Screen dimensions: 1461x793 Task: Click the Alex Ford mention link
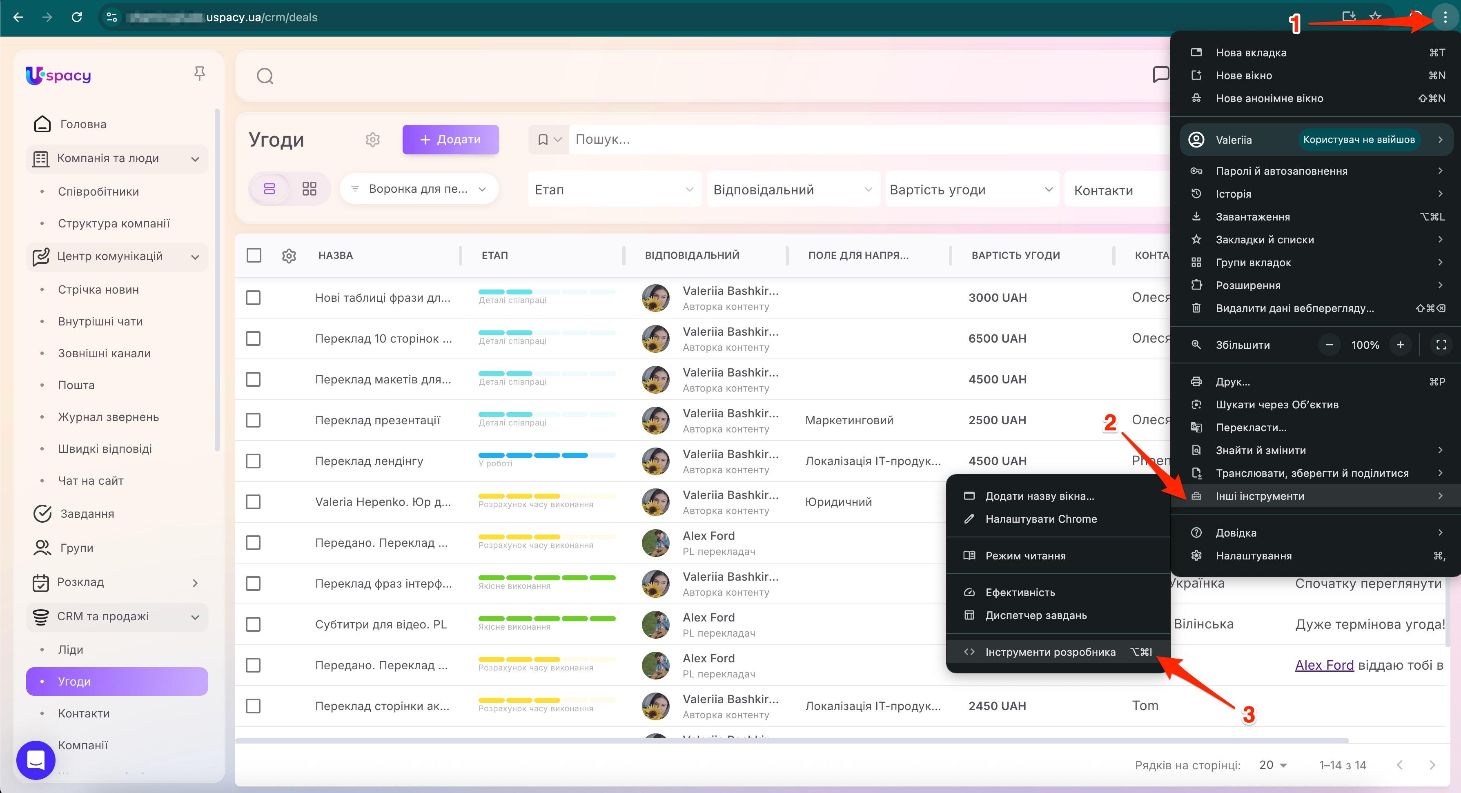point(1324,665)
